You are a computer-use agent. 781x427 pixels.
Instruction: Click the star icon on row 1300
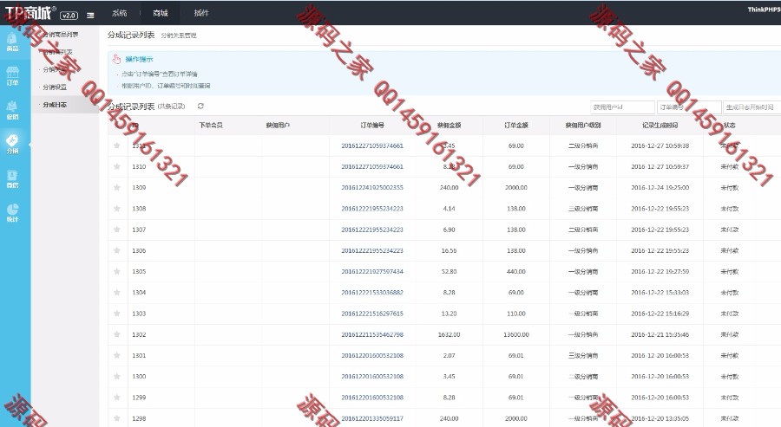pos(117,376)
